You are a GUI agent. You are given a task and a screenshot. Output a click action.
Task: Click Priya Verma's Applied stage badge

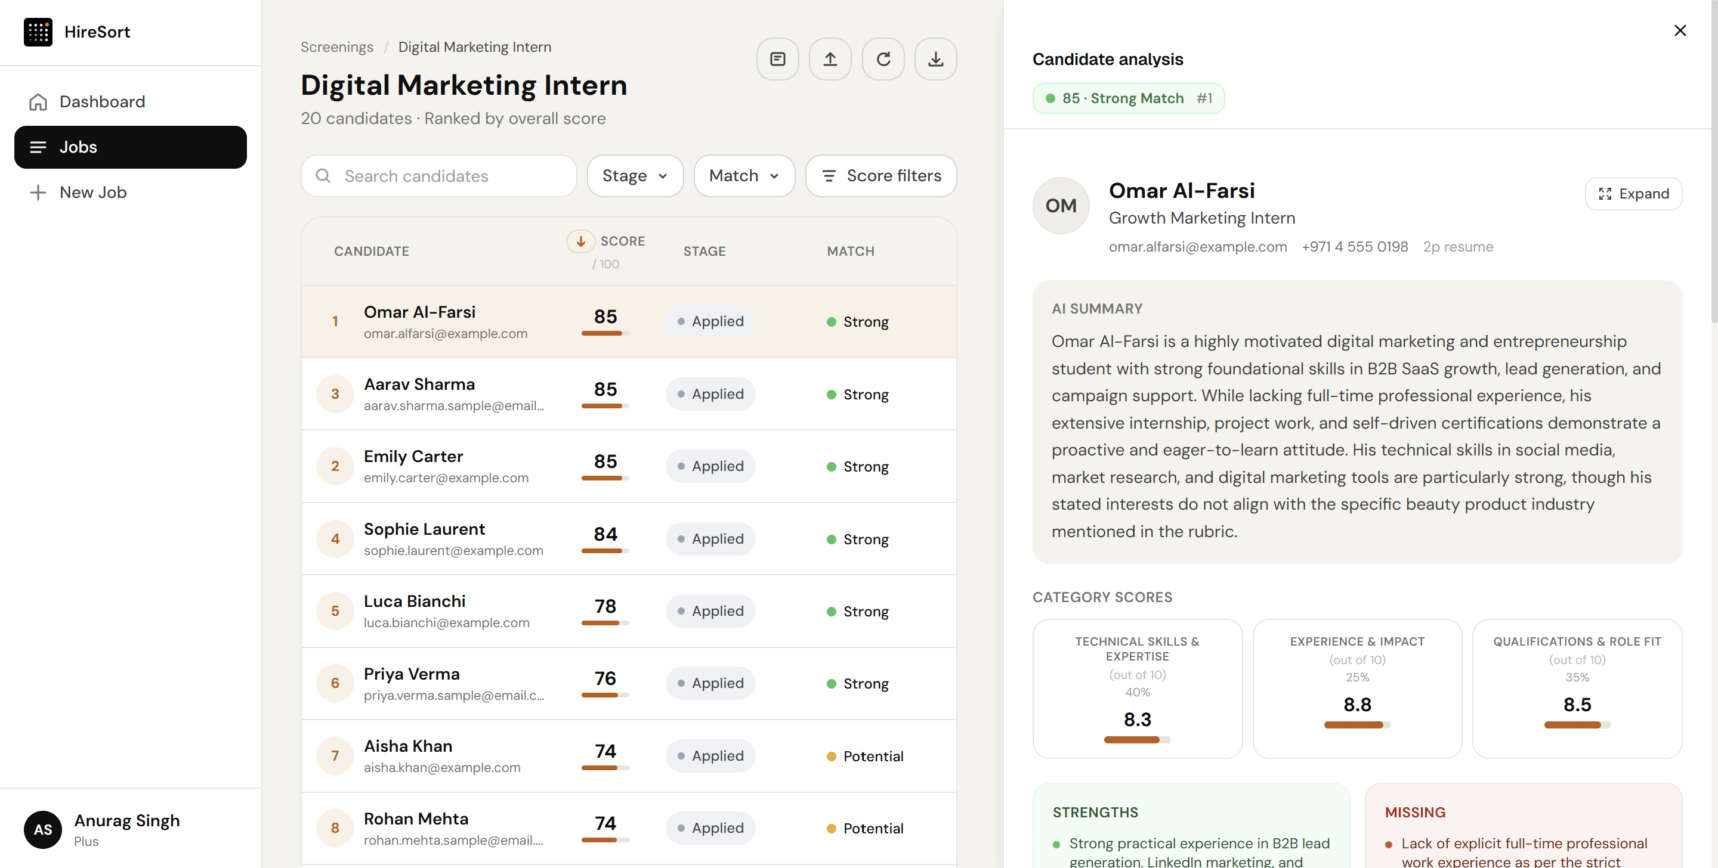coord(710,683)
